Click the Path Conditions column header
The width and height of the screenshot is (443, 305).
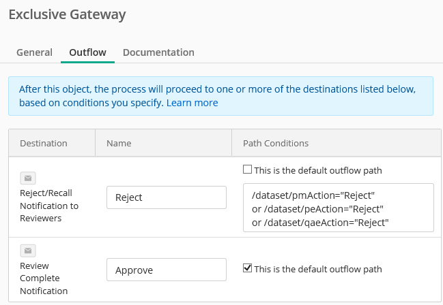point(276,143)
